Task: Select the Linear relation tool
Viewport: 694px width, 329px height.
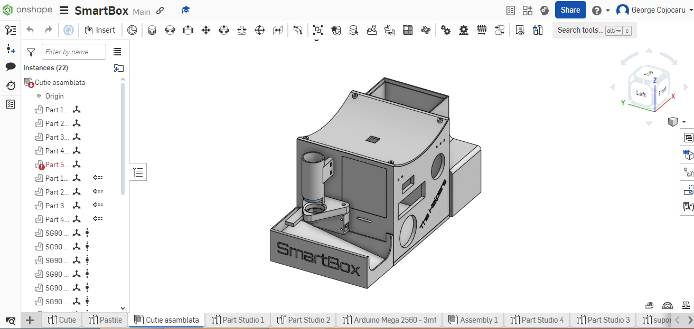Action: point(500,31)
